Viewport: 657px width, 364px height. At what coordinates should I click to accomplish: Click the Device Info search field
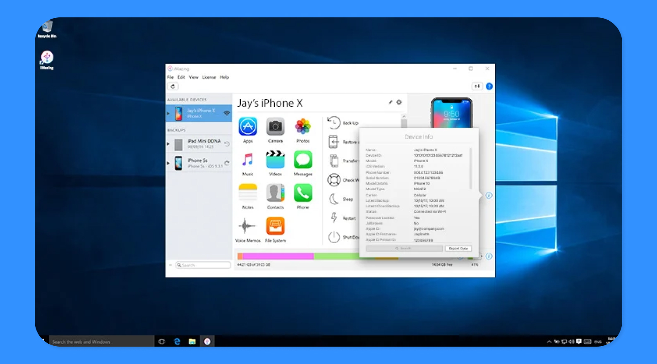[x=404, y=249]
